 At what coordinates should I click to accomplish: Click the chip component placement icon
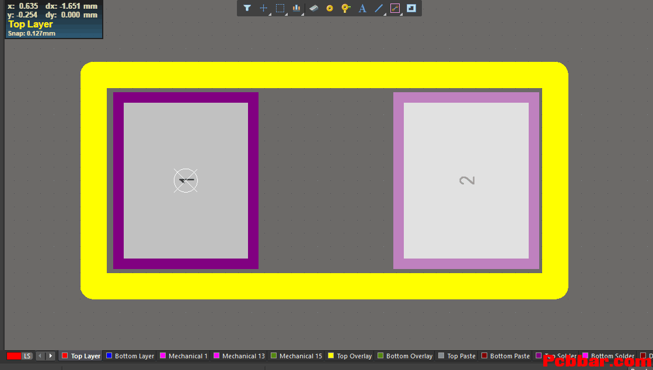tap(313, 8)
